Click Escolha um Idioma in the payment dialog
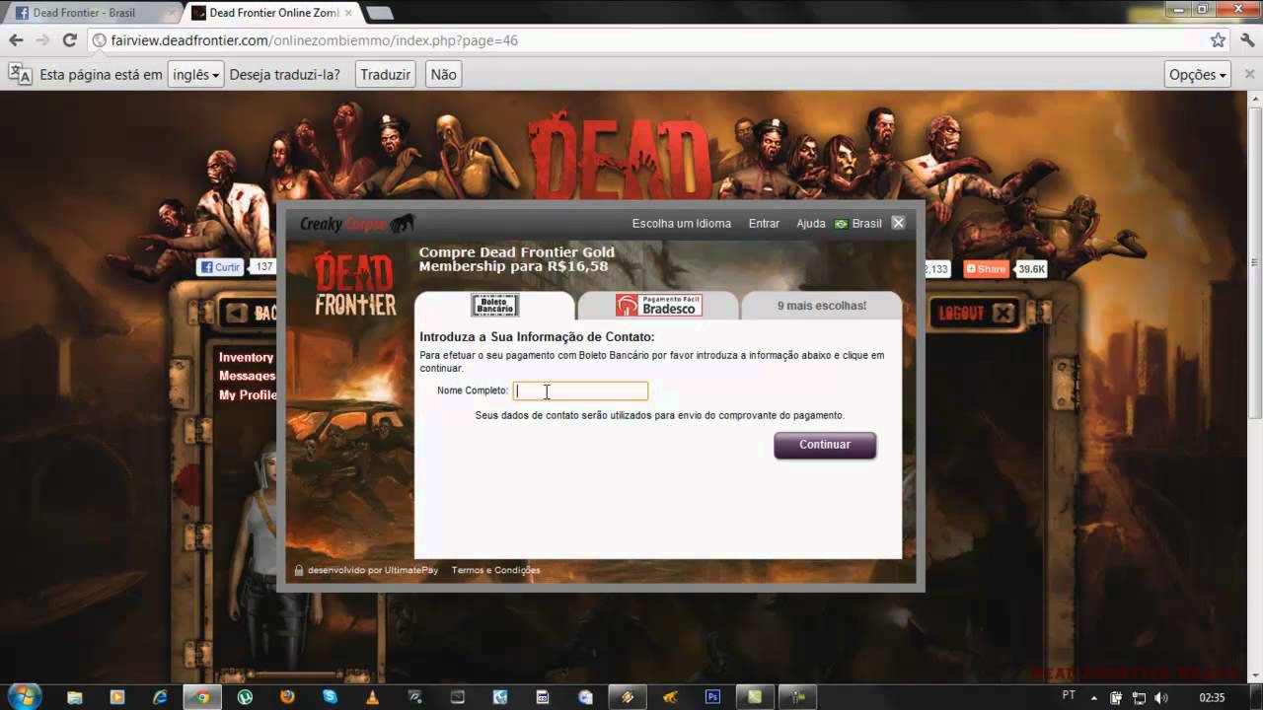The image size is (1263, 710). [x=682, y=224]
